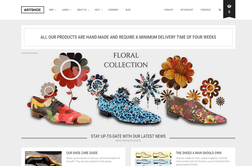
Task: Open My Account link
Action: click(187, 10)
